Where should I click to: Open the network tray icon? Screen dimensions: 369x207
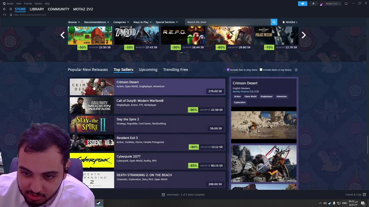339,203
